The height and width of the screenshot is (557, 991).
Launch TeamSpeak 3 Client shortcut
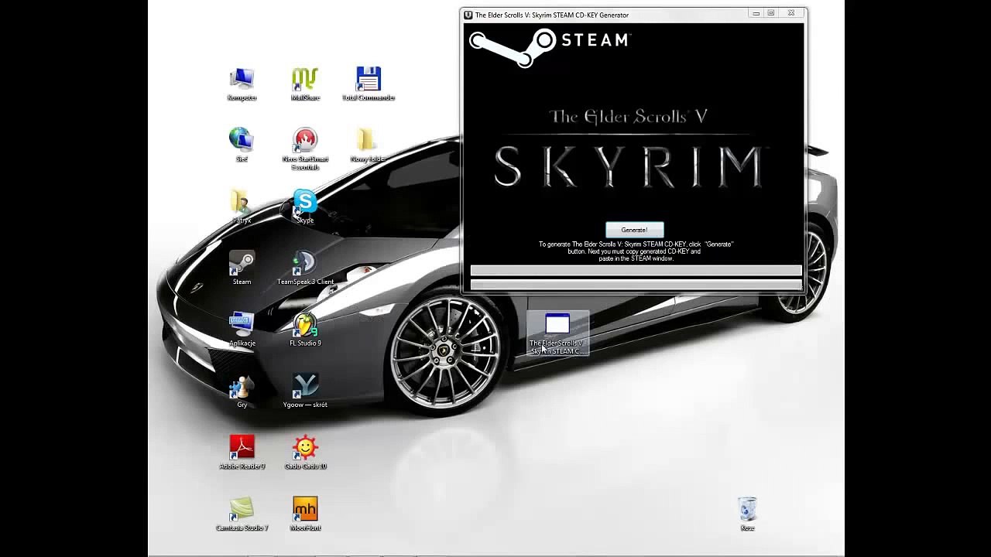(x=305, y=268)
